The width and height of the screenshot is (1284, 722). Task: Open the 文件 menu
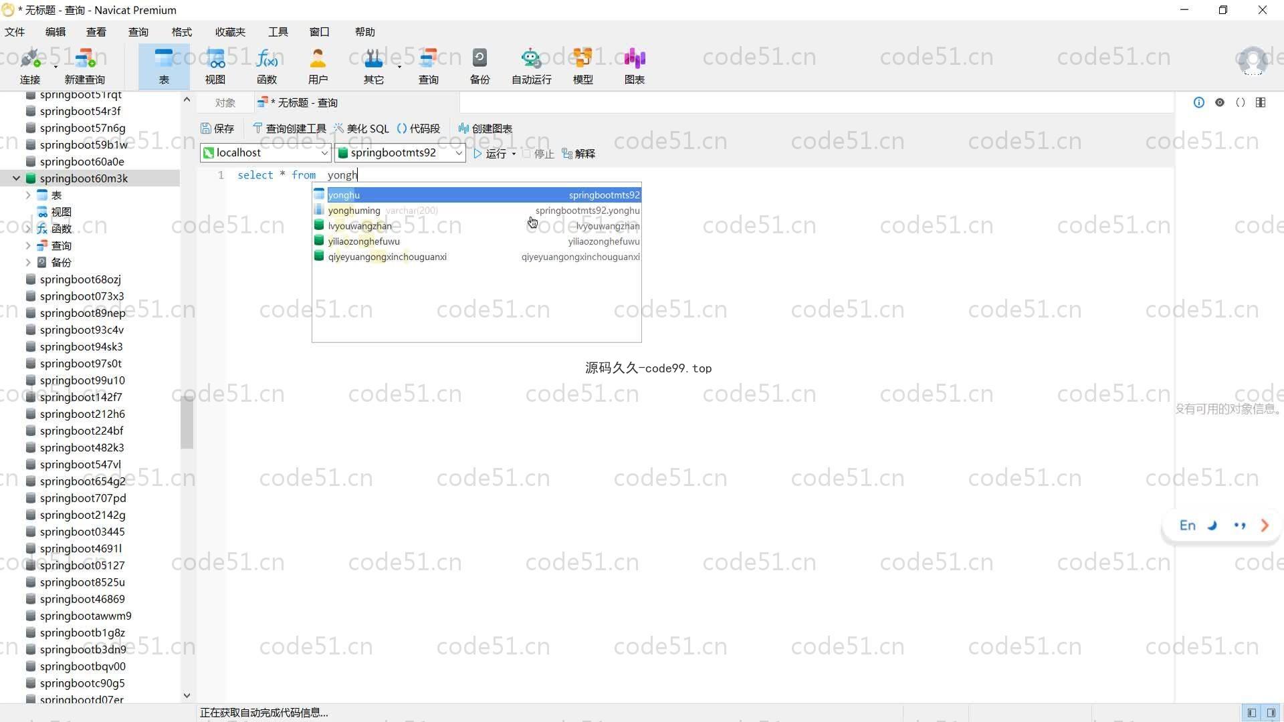[15, 32]
